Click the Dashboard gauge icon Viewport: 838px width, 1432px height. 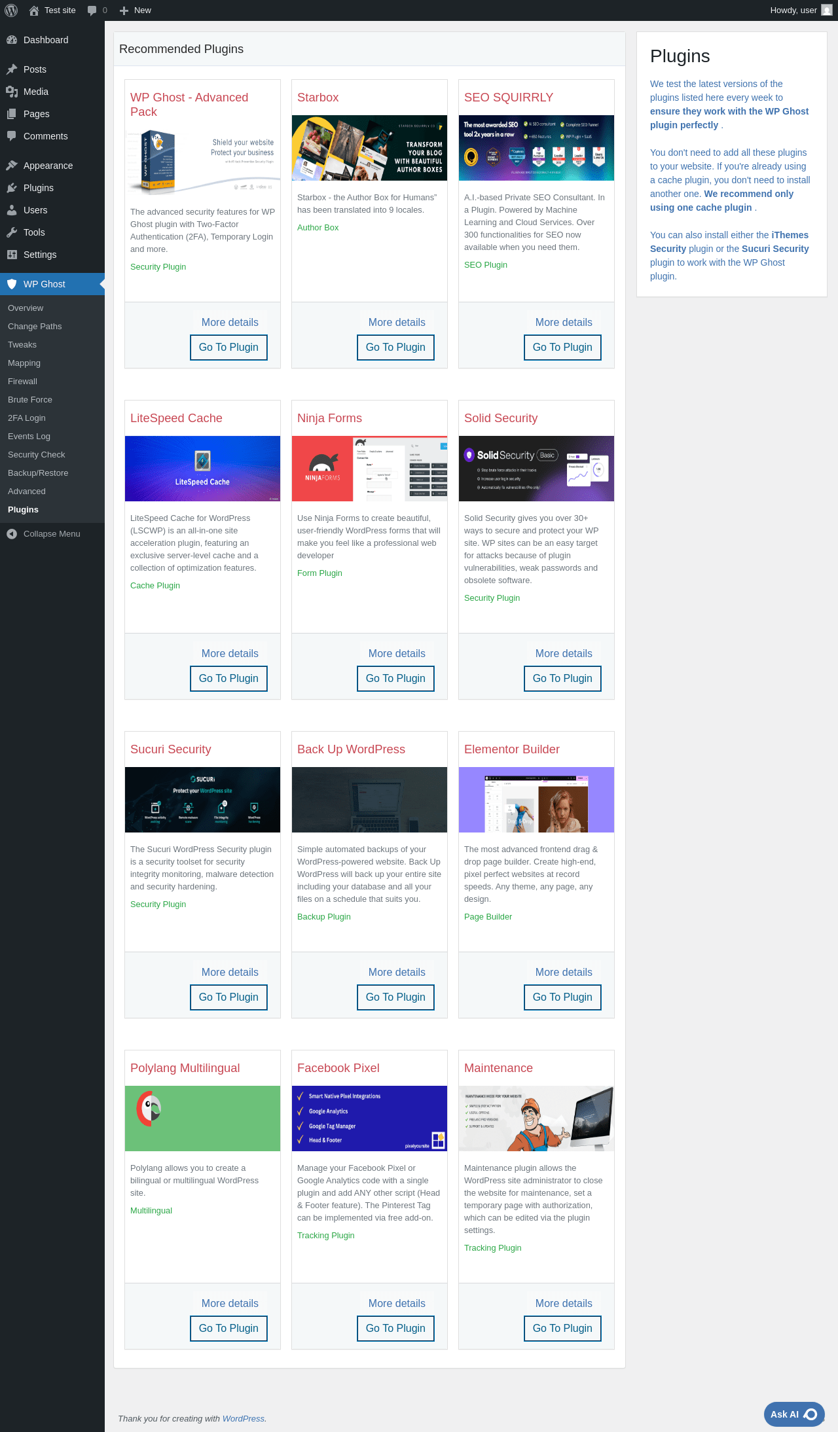12,40
